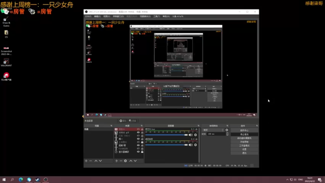Image resolution: width=325 pixels, height=183 pixels.
Task: Click the 桌面音频 volume slider
Action: pyautogui.click(x=167, y=145)
